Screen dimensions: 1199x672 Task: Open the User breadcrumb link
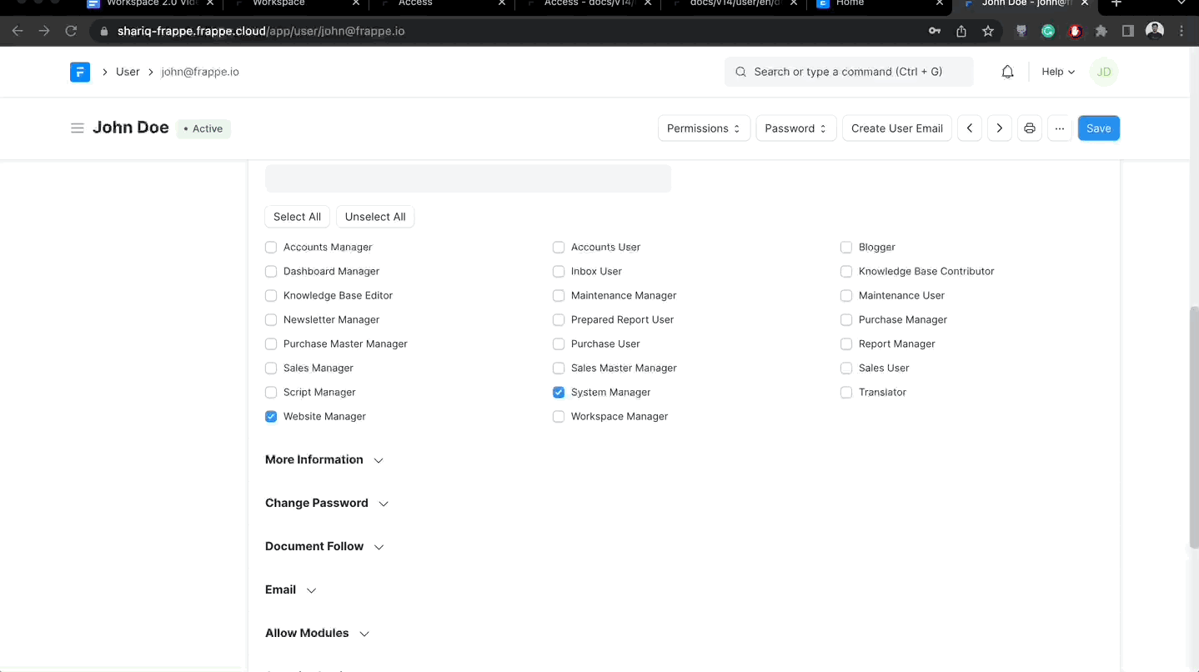128,72
